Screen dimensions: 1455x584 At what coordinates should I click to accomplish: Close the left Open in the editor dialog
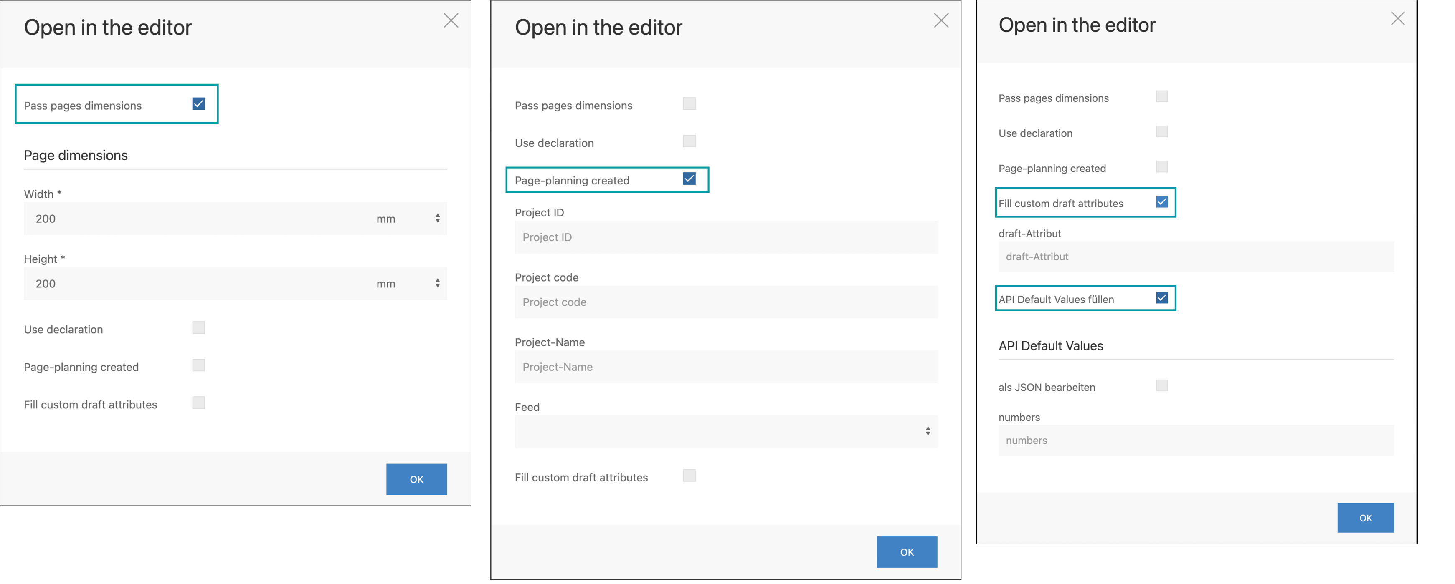coord(451,21)
